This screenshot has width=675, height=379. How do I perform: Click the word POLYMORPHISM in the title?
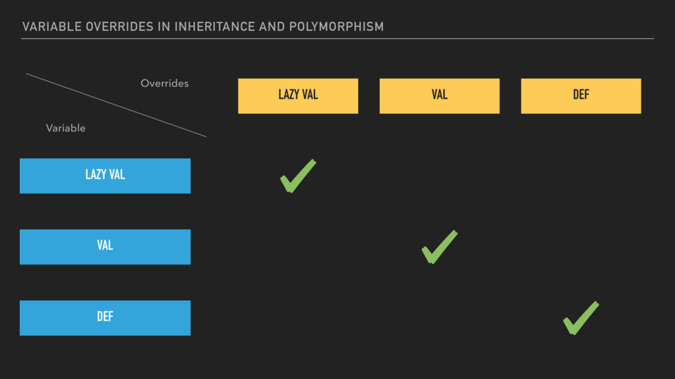pyautogui.click(x=336, y=26)
